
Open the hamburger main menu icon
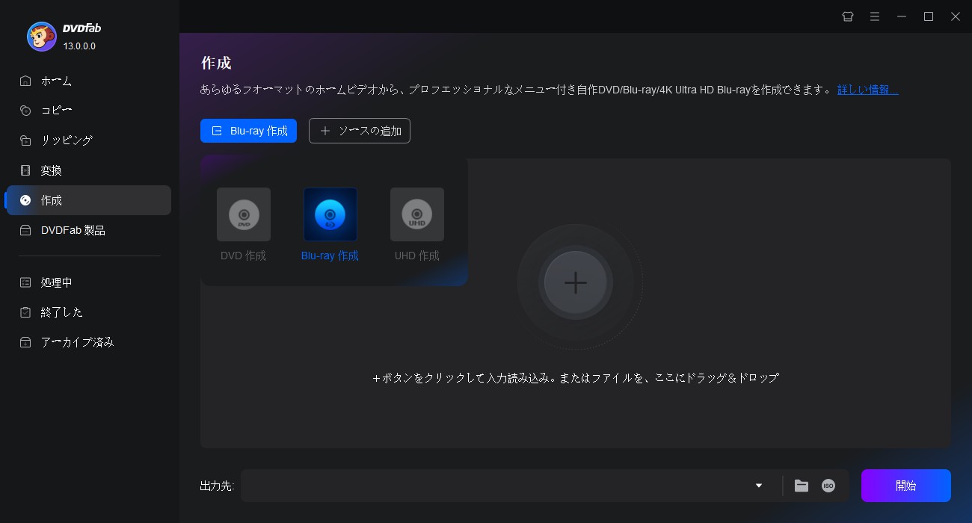(x=875, y=16)
